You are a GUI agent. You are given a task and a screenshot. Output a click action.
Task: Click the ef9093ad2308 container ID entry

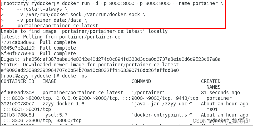(18, 93)
